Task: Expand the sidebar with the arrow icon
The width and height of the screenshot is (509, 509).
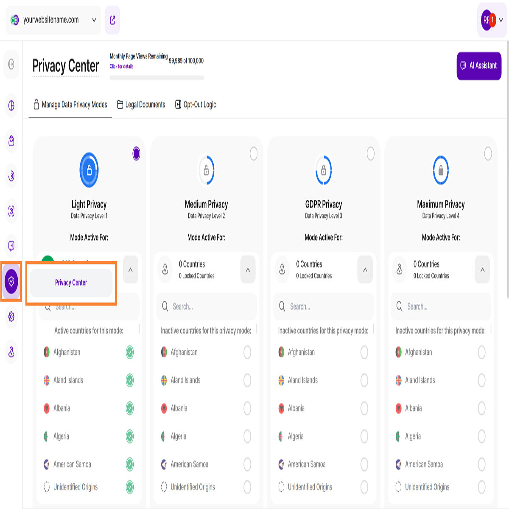Action: point(11,64)
